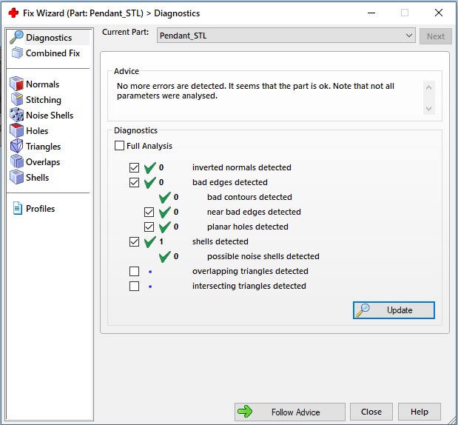The image size is (458, 425).
Task: Click the 'intersecting triangles detected' label
Action: pos(249,286)
